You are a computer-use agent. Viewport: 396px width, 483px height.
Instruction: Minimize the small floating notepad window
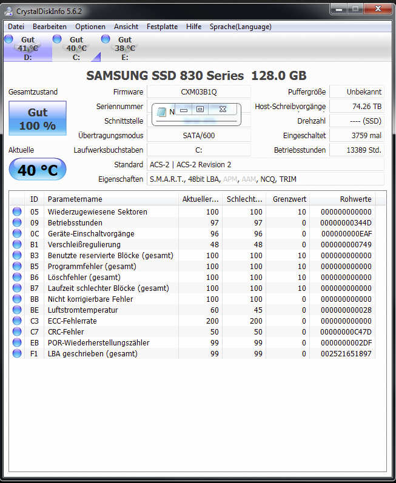(x=184, y=109)
